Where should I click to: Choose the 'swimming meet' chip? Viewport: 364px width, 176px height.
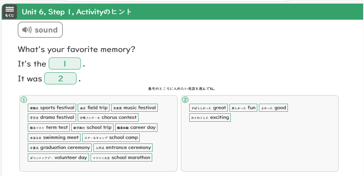54,137
